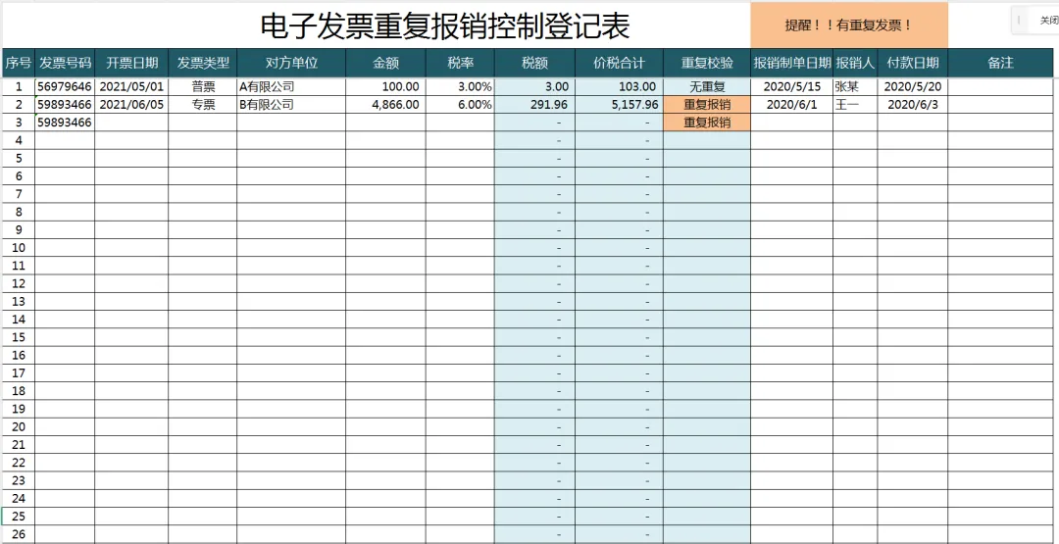This screenshot has height=544, width=1059.
Task: Select the 张某 claimant cell
Action: (855, 86)
